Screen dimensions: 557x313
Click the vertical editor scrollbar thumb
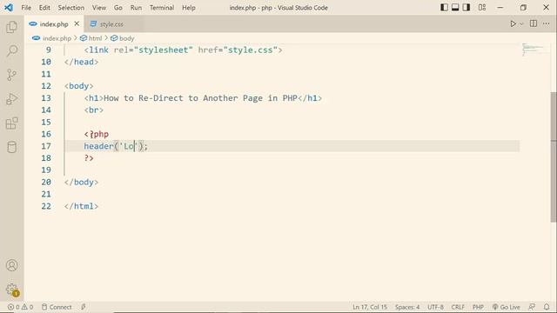click(554, 156)
